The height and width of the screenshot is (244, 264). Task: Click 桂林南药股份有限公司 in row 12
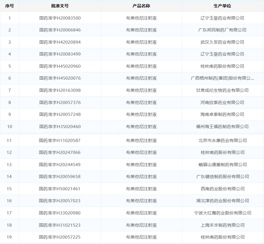[223, 152]
